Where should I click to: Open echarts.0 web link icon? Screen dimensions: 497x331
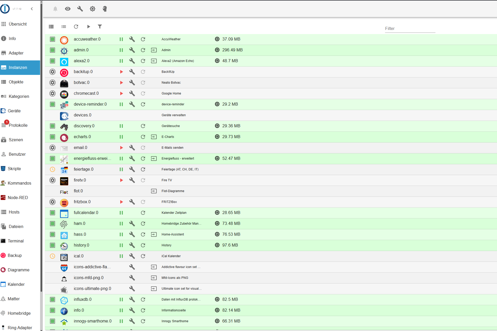coord(154,137)
